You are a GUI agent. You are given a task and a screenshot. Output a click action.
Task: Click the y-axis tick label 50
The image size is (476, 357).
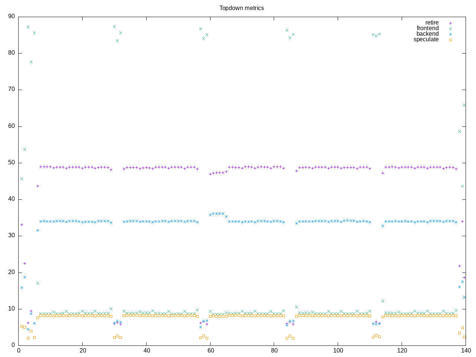coord(11,163)
